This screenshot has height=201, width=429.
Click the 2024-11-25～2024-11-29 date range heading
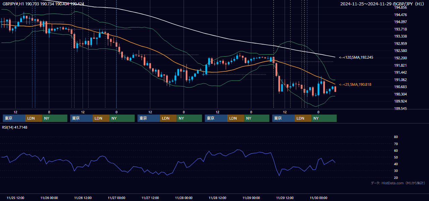(383, 4)
